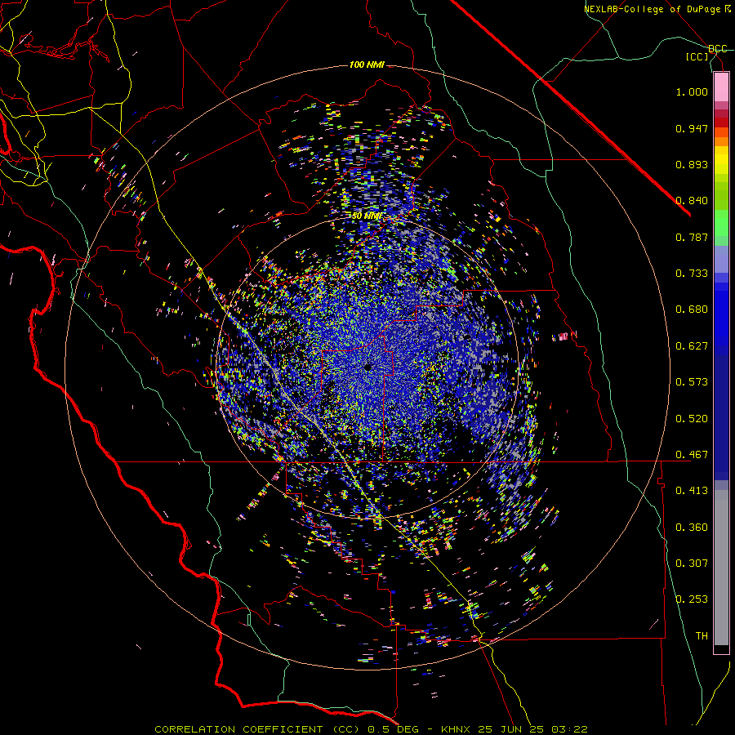
Task: Select the 0.627 legend value
Action: tap(692, 346)
